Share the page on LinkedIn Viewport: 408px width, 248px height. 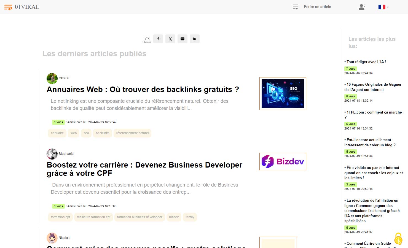[195, 39]
